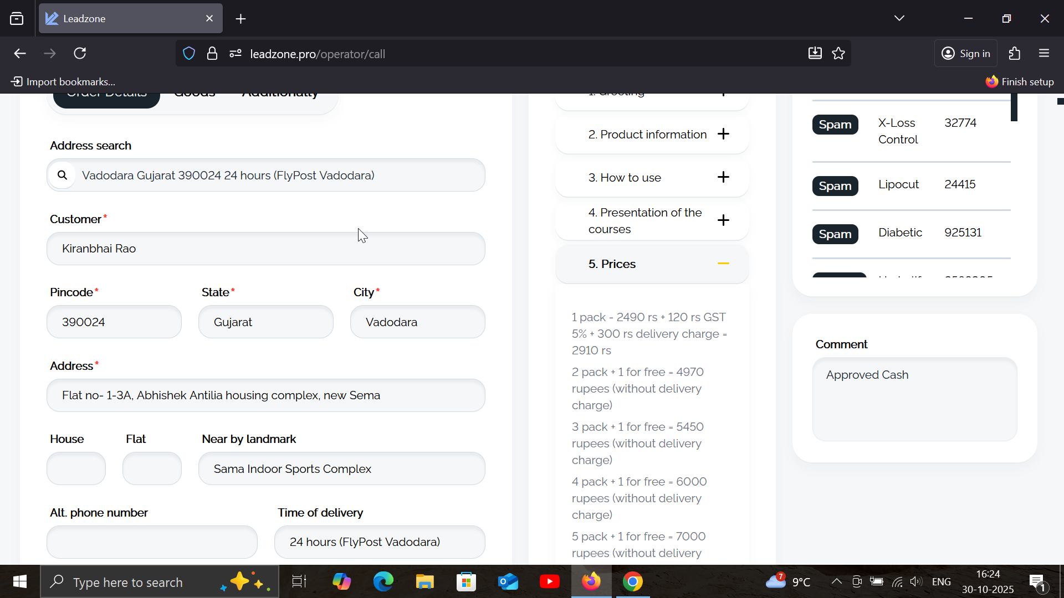1064x598 pixels.
Task: Click the tracking protection shield icon
Action: click(x=189, y=54)
